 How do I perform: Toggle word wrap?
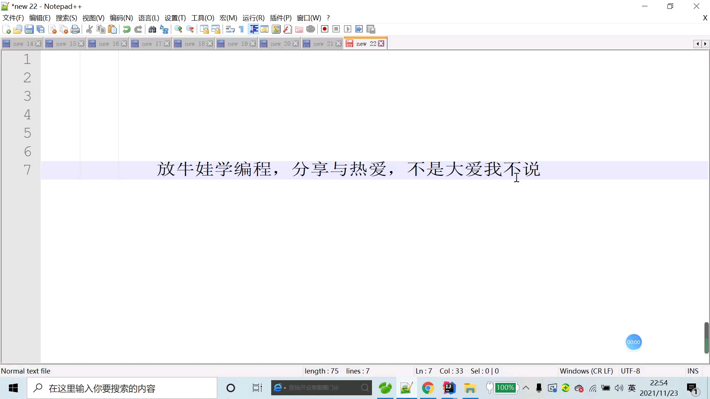(x=230, y=29)
